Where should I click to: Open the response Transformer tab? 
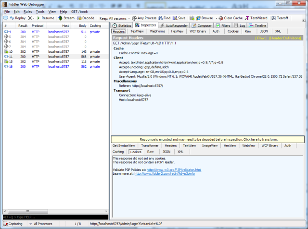tap(150, 145)
